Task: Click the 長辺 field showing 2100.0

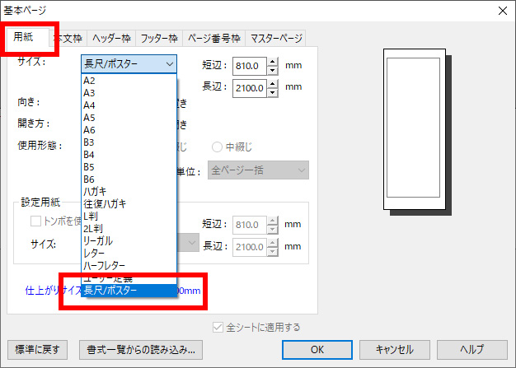Action: tap(250, 88)
